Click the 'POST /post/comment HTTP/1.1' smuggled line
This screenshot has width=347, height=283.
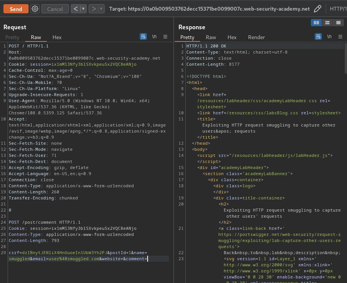(x=45, y=223)
